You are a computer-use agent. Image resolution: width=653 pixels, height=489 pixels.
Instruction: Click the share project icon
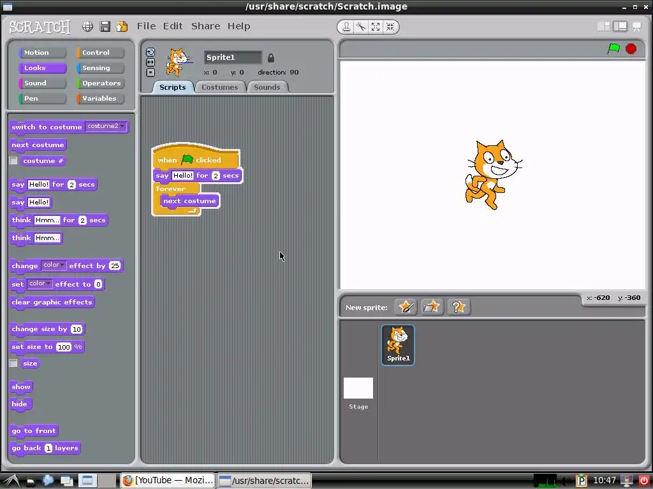tap(122, 27)
